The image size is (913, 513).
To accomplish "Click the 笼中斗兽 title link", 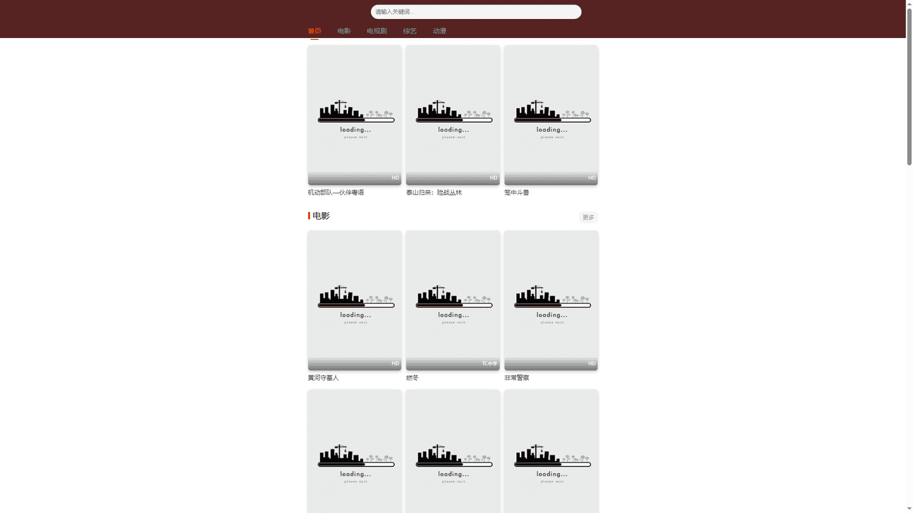I will point(517,193).
